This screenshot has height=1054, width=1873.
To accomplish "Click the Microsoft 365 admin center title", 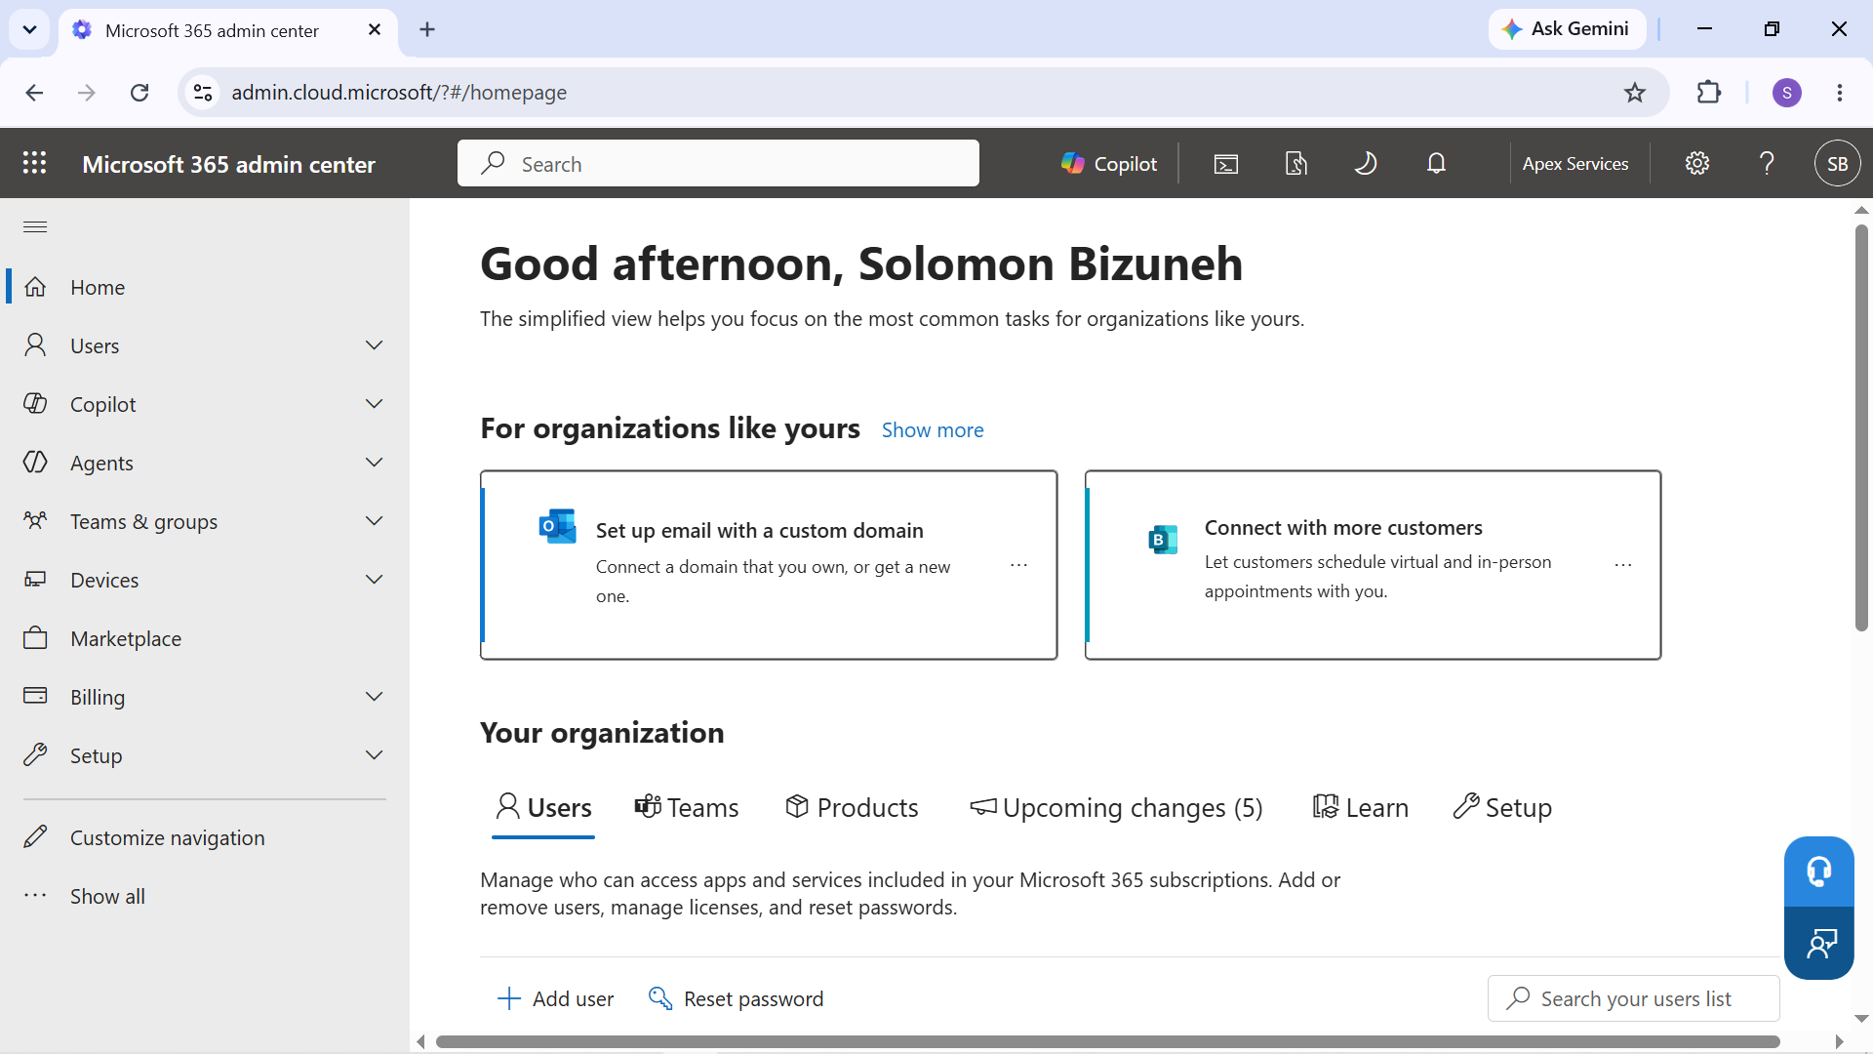I will coord(228,164).
